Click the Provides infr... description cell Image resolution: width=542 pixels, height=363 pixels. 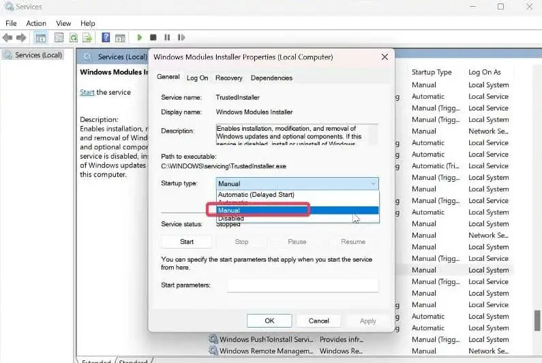(342, 340)
